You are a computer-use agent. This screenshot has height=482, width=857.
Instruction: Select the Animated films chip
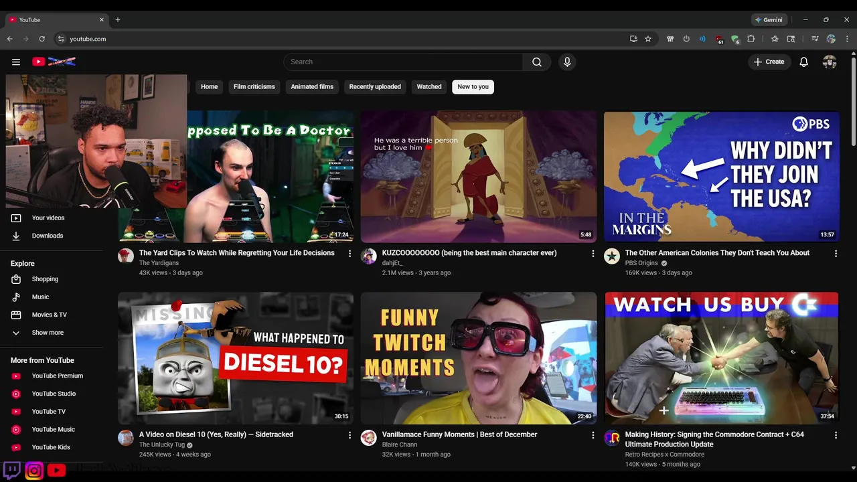312,86
